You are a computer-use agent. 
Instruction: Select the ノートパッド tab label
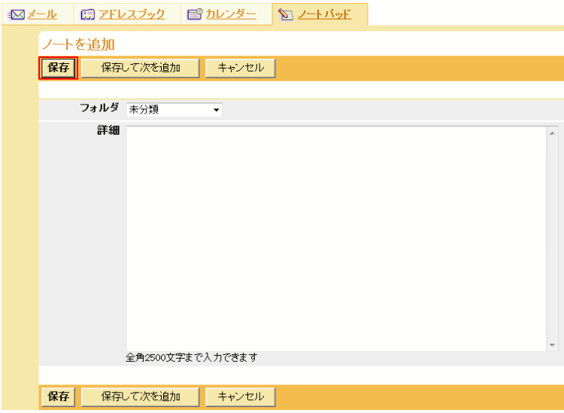coord(324,14)
